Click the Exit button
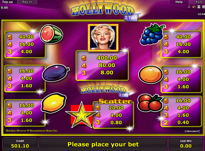This screenshot has height=151, width=205. (198, 2)
